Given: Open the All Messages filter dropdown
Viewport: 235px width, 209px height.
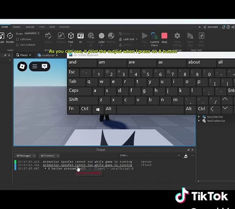Looking at the screenshot, I should coord(25,156).
